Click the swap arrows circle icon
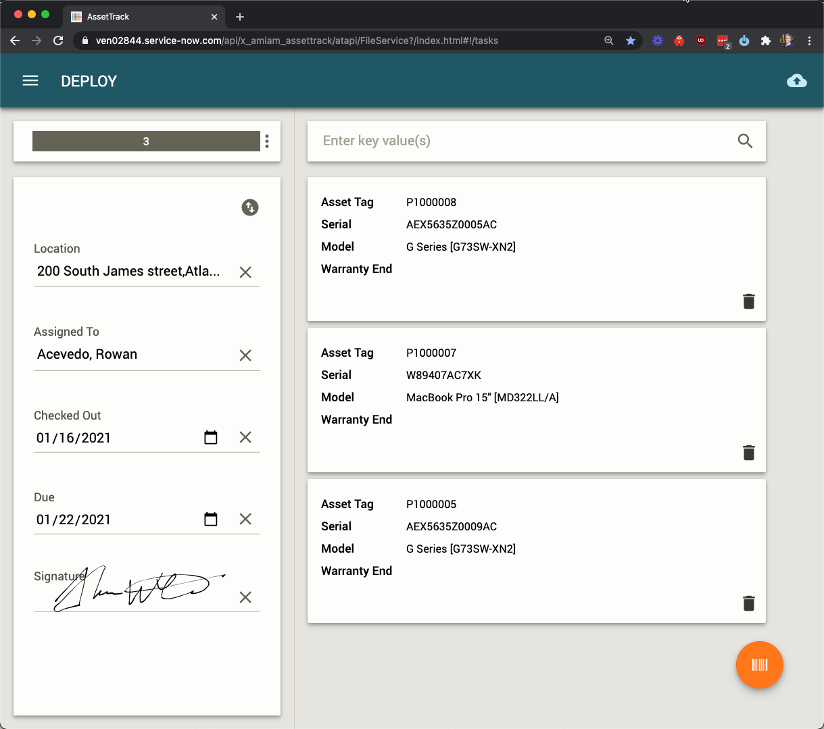The image size is (824, 729). coord(250,207)
